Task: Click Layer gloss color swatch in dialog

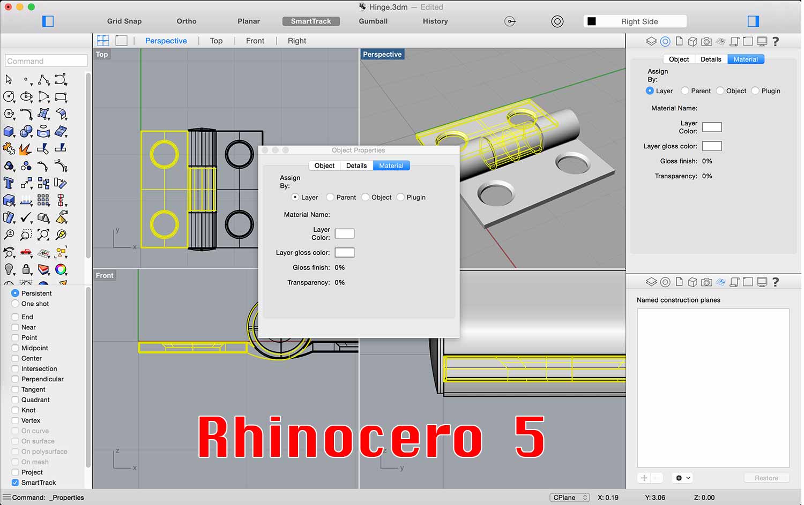Action: click(x=344, y=252)
